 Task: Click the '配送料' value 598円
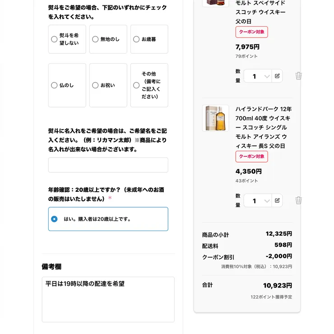coord(283,245)
